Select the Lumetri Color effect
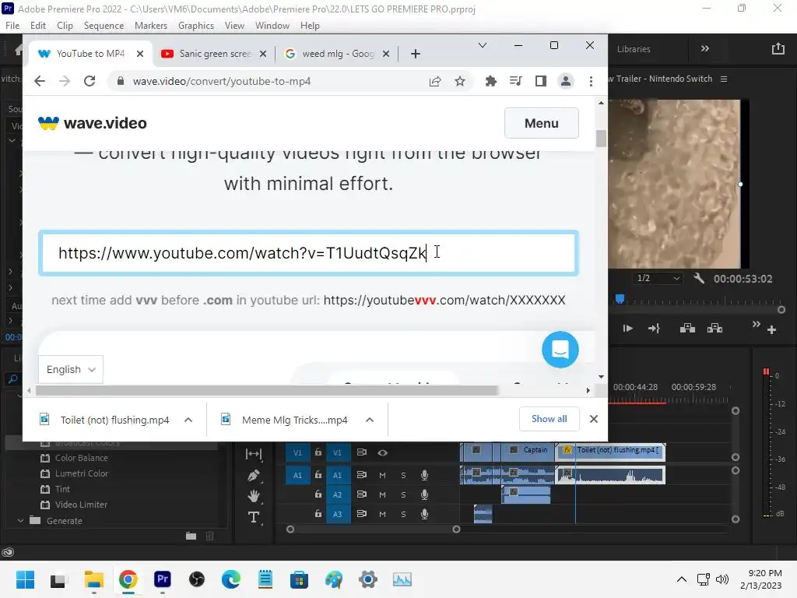 click(x=81, y=473)
